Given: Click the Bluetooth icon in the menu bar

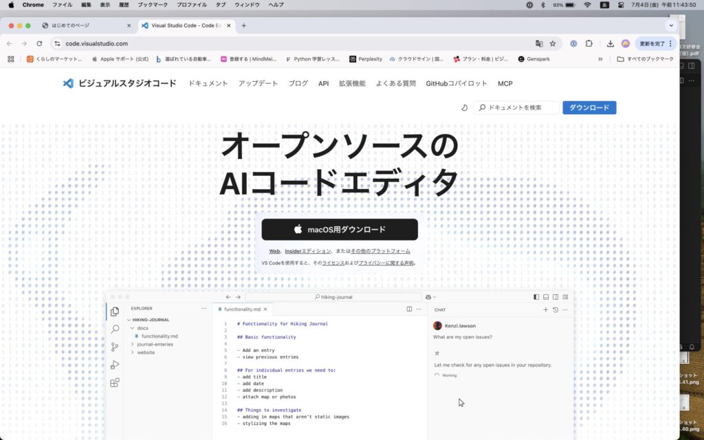Looking at the screenshot, I should [542, 5].
